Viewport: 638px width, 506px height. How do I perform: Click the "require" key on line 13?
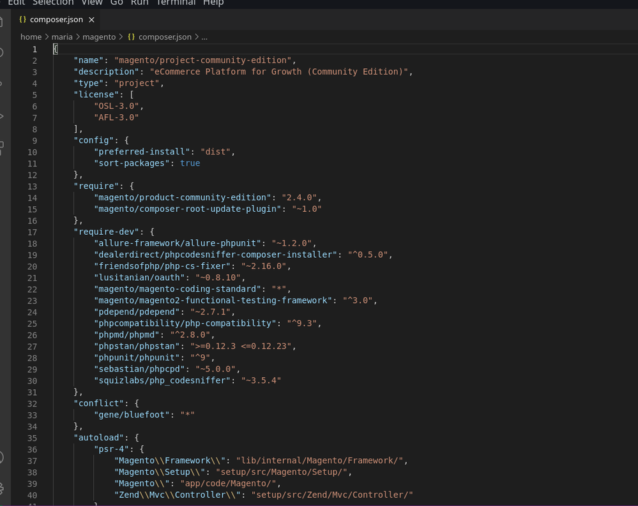[x=96, y=186]
